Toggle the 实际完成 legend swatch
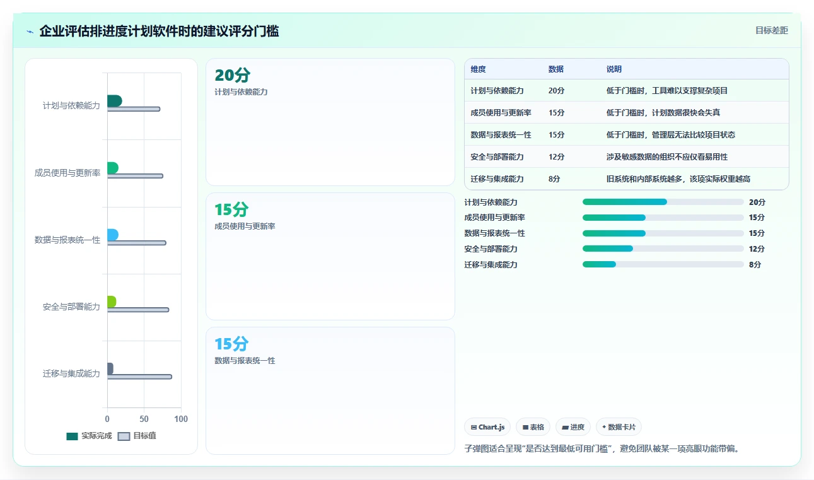 (72, 436)
